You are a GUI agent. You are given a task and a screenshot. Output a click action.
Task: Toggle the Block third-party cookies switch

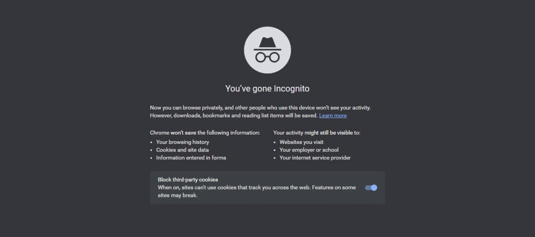click(371, 188)
